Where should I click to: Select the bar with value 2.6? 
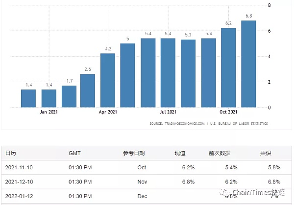(x=88, y=91)
